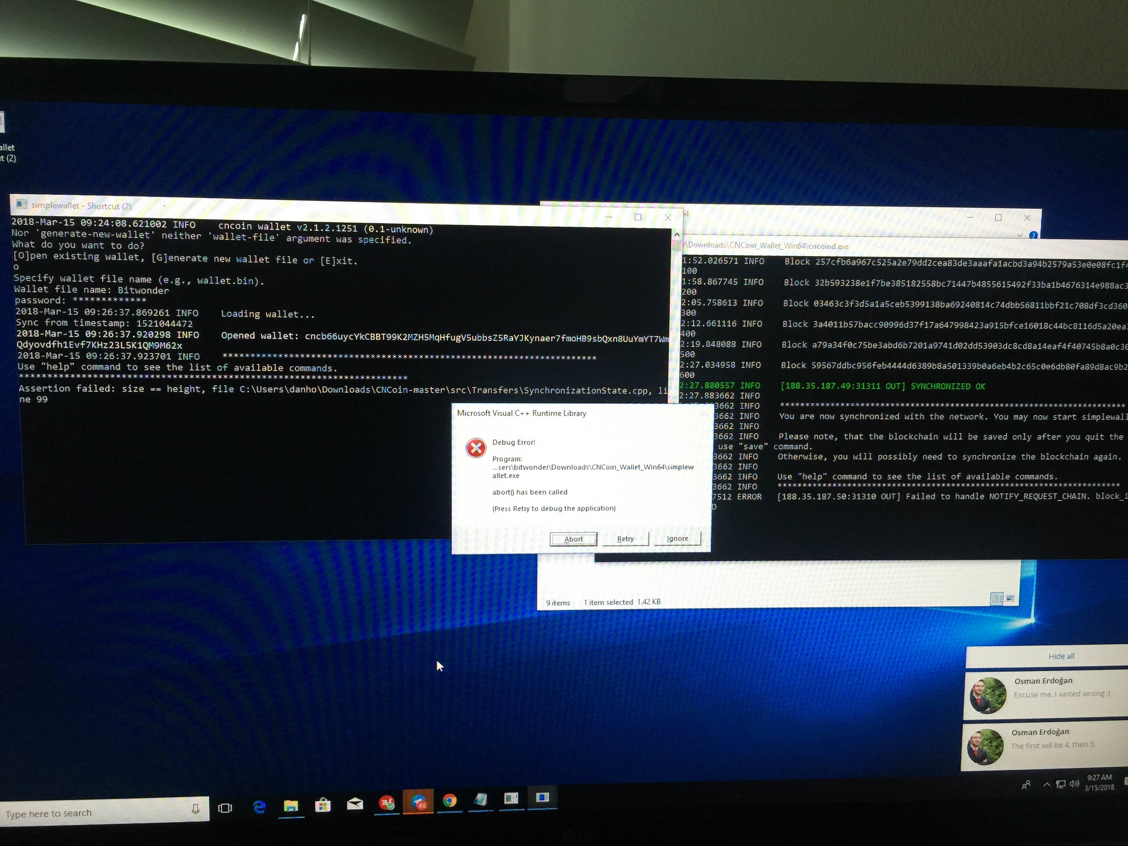Viewport: 1128px width, 846px height.
Task: Click 'Sync from timestamp: 1521044472' line
Action: [104, 323]
